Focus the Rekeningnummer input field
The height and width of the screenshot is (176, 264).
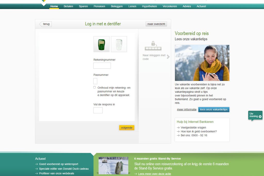102,66
